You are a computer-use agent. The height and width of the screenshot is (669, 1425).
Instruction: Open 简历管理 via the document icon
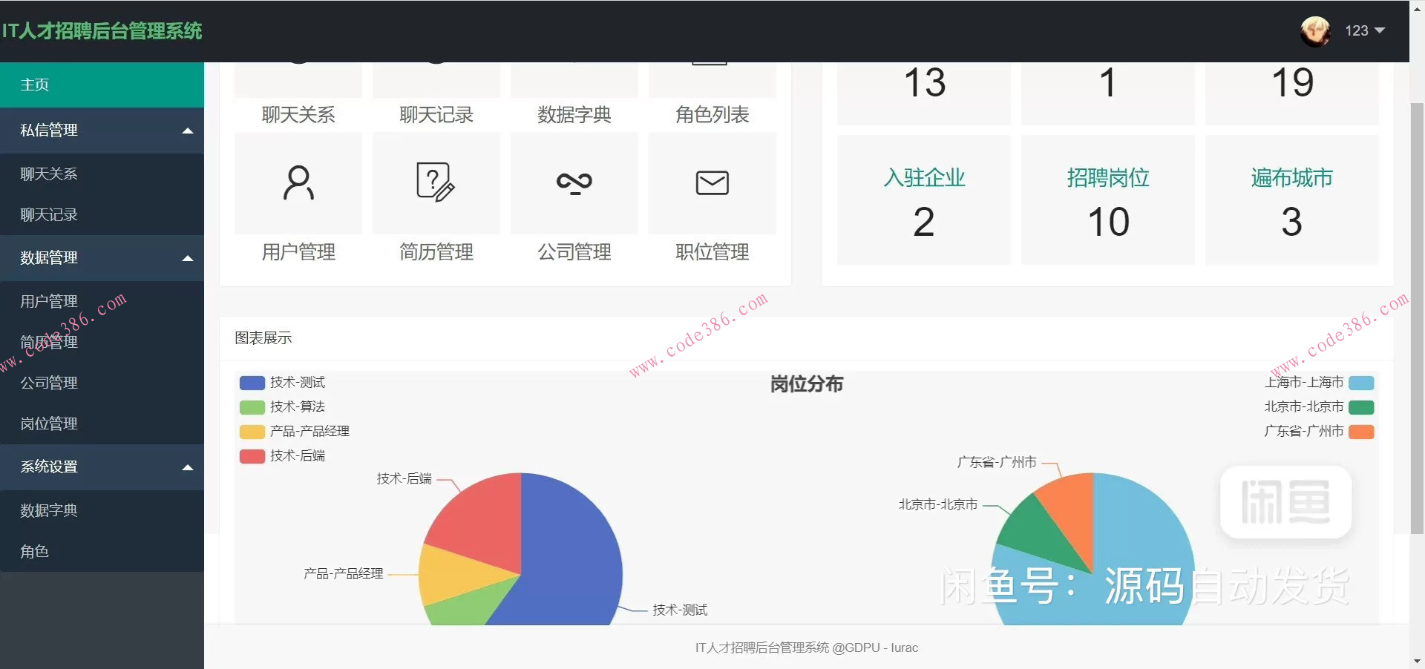[x=436, y=183]
